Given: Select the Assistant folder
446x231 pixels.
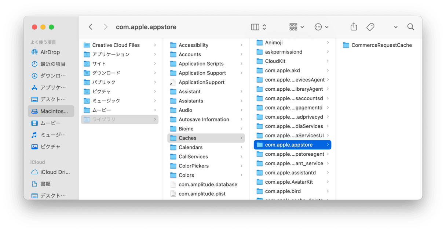Looking at the screenshot, I should tap(206, 91).
